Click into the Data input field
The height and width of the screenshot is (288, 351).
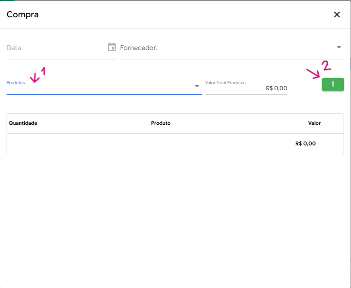tap(54, 48)
